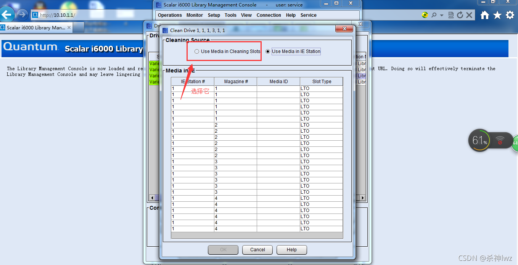Click the Slot Type column header
The image size is (518, 265).
point(322,82)
